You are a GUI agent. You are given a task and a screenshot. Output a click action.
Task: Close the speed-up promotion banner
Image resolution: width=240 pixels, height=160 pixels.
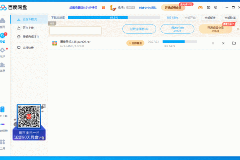238,29
